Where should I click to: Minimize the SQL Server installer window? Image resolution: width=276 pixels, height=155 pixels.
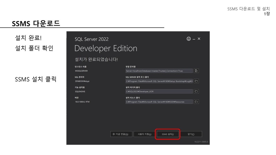click(194, 39)
